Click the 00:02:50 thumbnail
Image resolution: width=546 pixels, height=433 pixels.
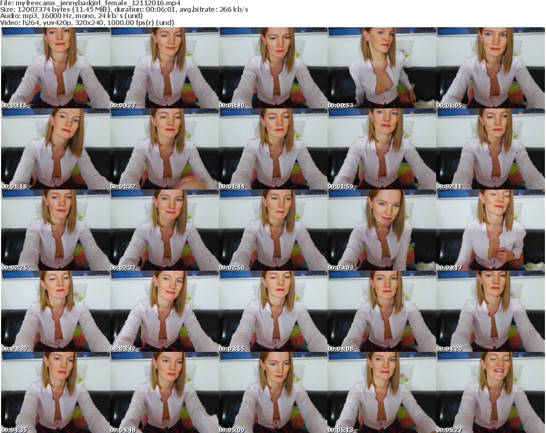click(x=272, y=231)
